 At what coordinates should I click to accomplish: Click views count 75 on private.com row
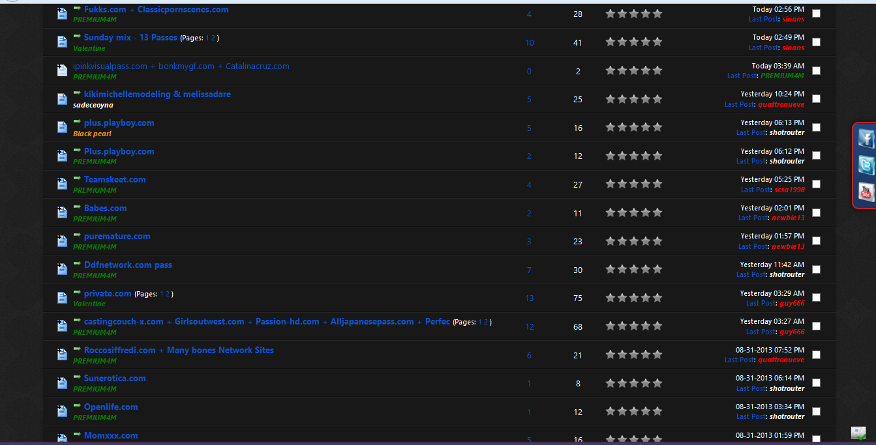[578, 298]
